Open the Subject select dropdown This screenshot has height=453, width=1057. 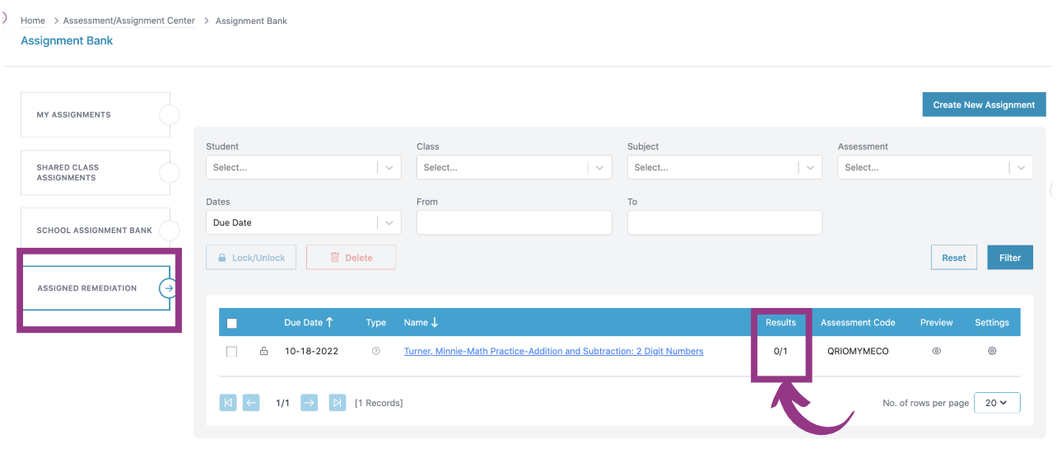click(724, 167)
